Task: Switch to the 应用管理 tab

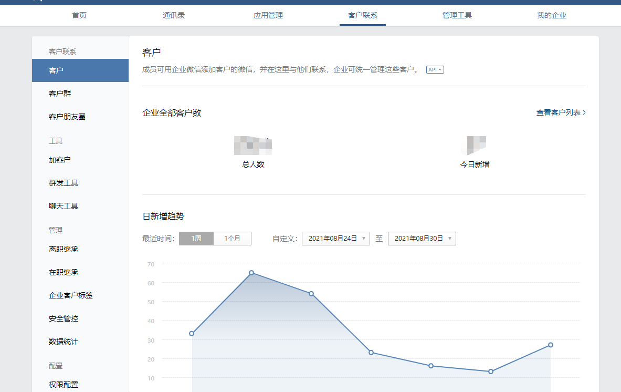Action: 268,15
